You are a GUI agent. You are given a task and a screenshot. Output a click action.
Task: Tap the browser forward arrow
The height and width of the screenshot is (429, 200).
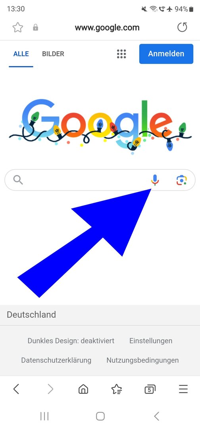(x=50, y=389)
